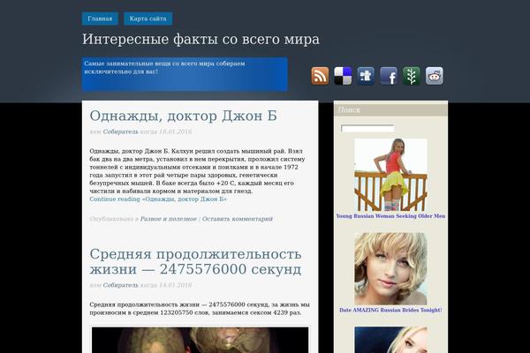The width and height of the screenshot is (530, 353).
Task: Open the Разное и полезное category link
Action: [169, 219]
